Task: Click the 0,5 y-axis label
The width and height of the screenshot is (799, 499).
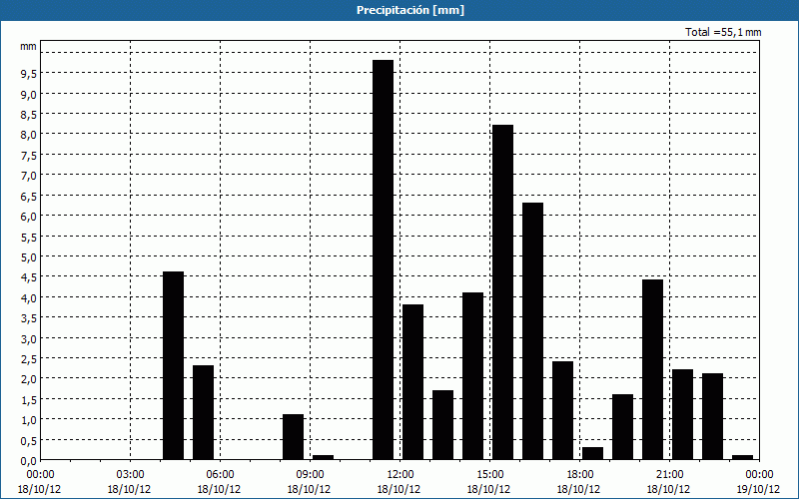Action: click(x=29, y=440)
